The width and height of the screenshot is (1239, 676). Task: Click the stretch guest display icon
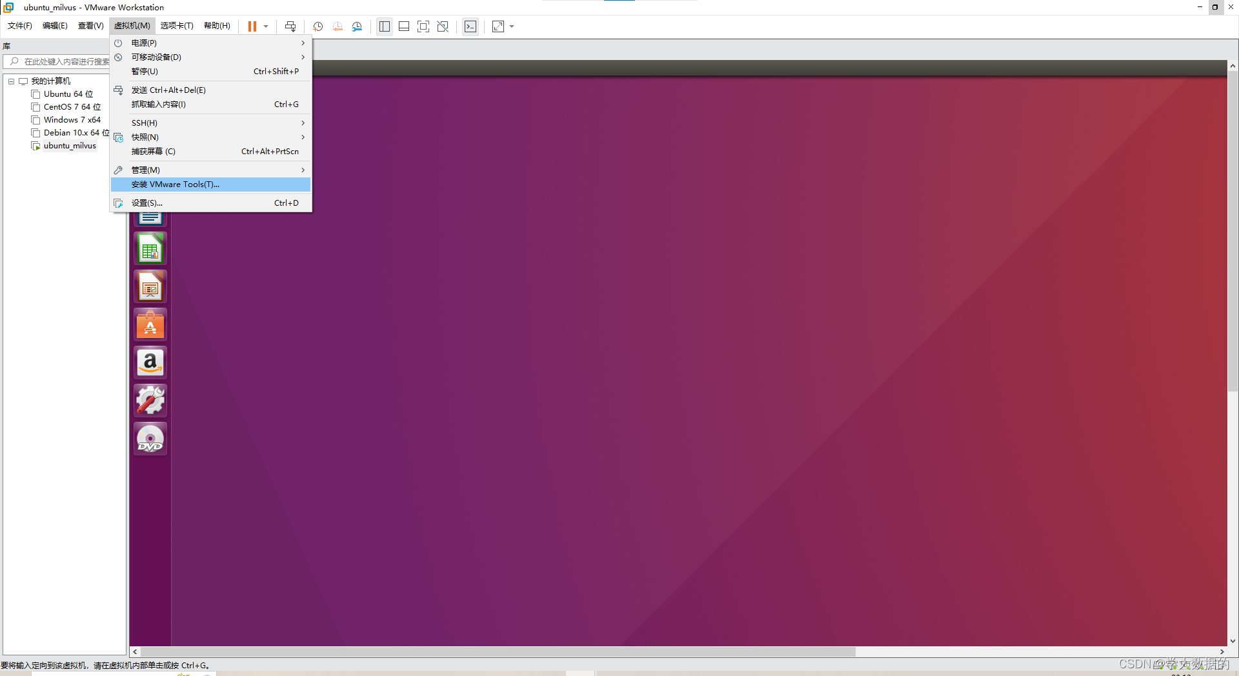click(x=498, y=26)
